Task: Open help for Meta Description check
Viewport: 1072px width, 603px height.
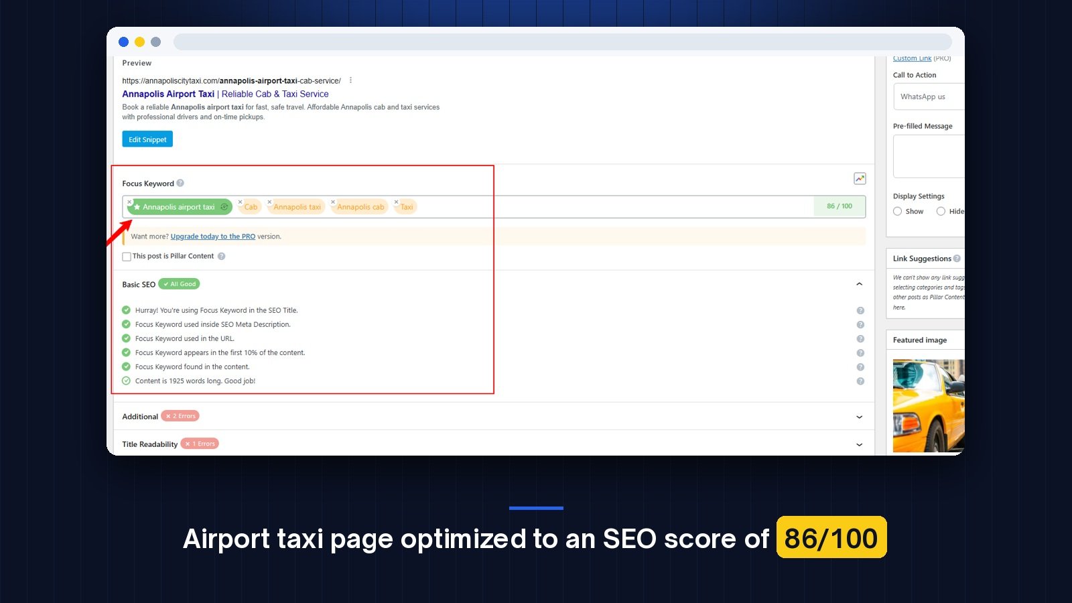Action: click(x=860, y=324)
